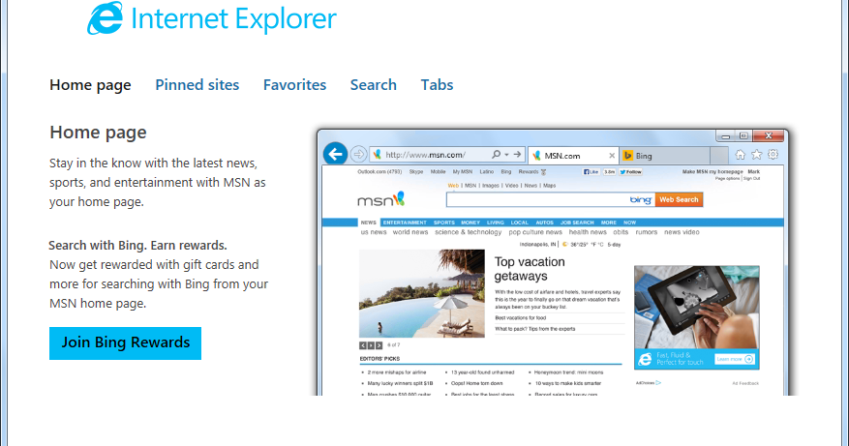Click the 'Search with Bing. Earn rewards.' text

137,245
